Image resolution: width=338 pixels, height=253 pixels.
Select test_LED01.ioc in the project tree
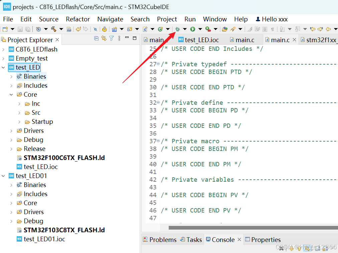pyautogui.click(x=44, y=239)
